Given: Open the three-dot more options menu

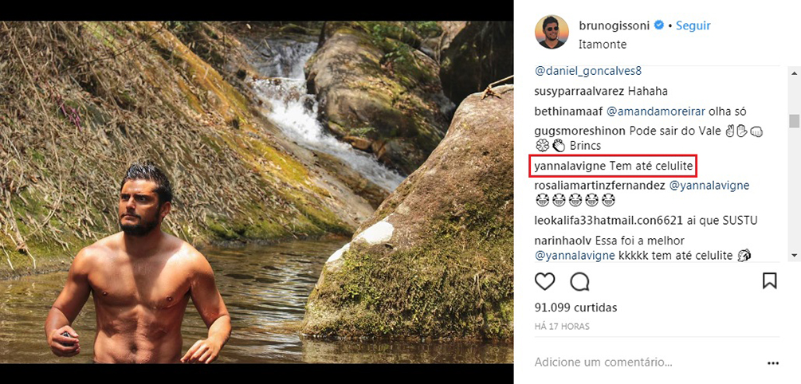Looking at the screenshot, I should pos(772,362).
